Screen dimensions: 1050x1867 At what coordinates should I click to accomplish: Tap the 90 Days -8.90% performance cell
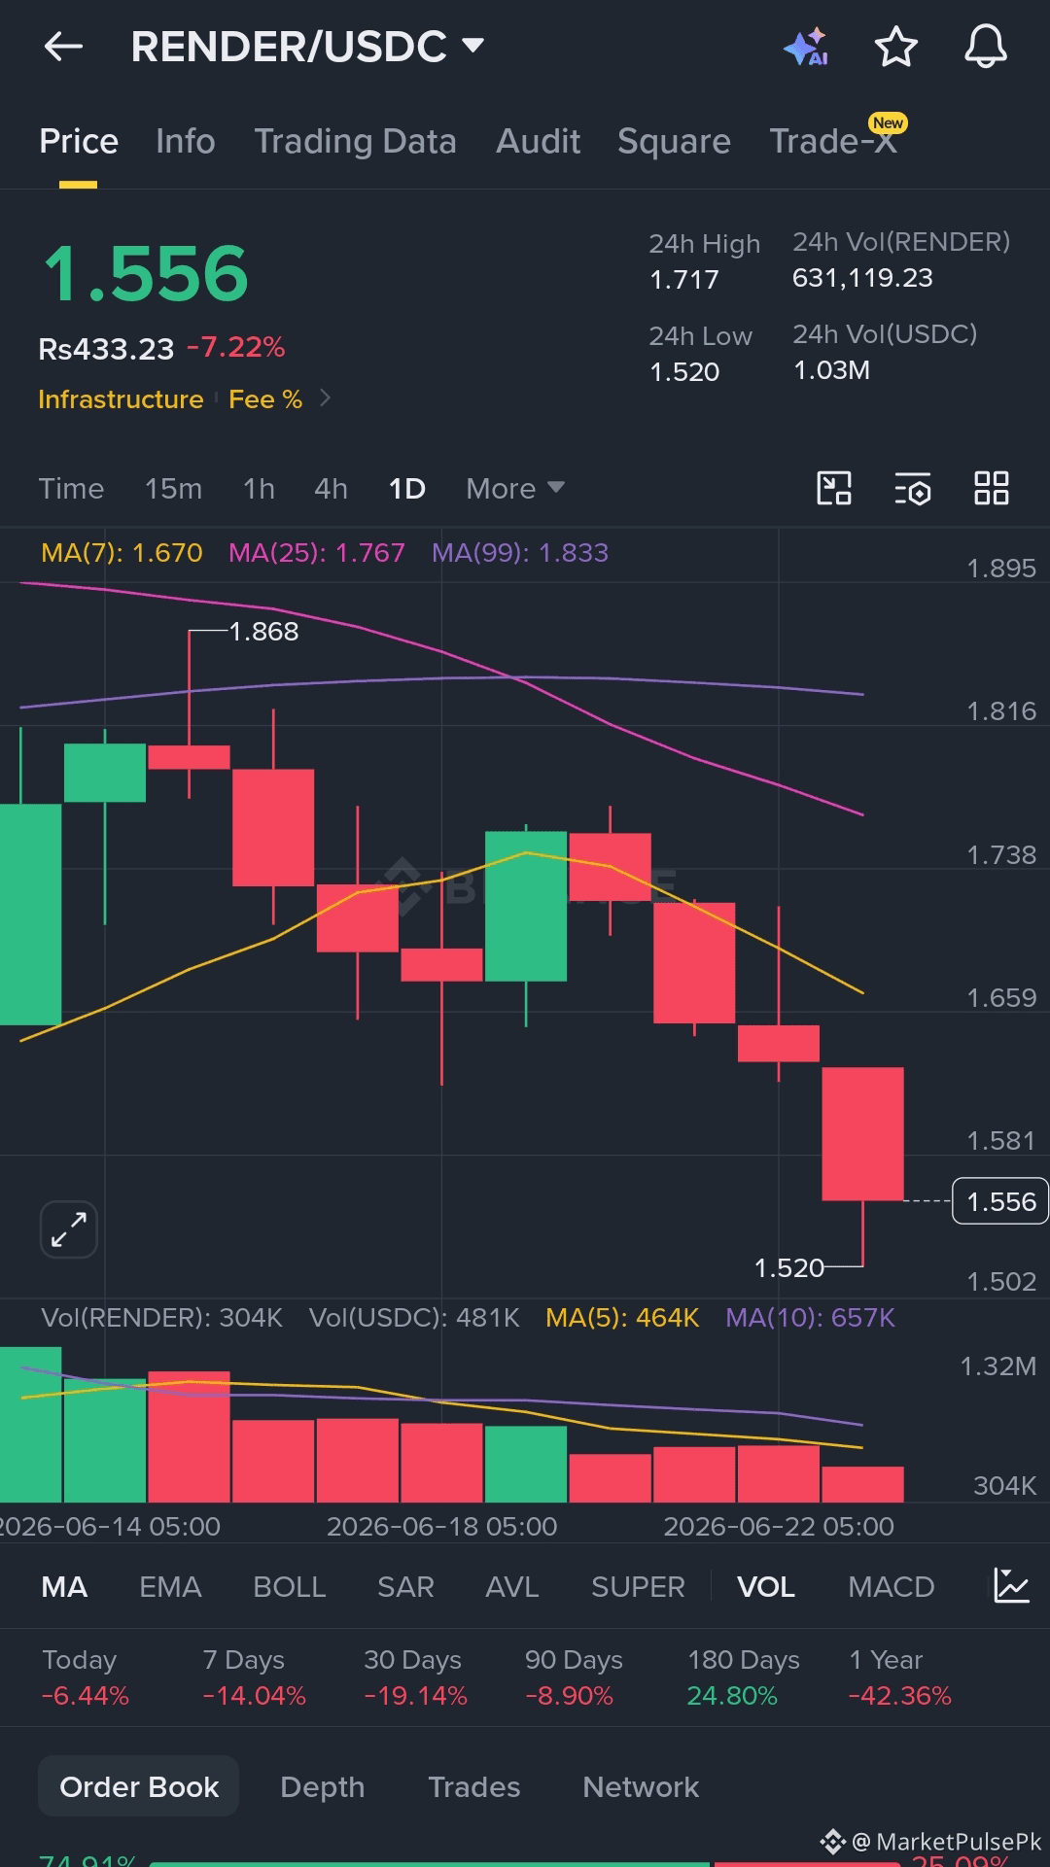coord(574,1677)
